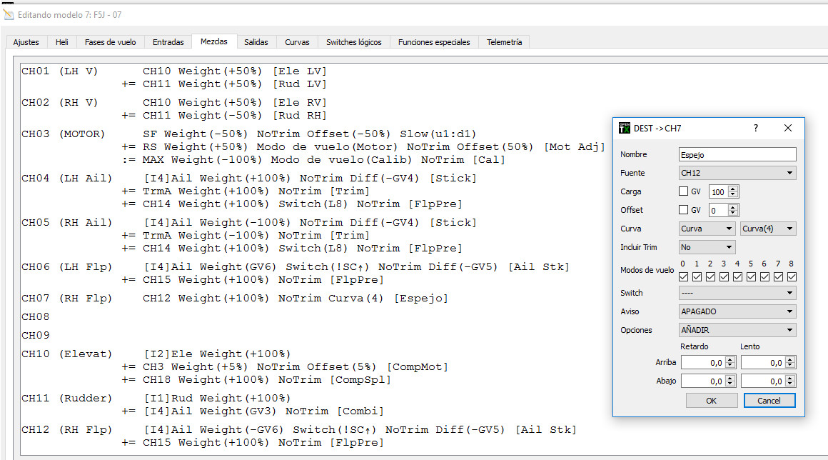Open the Fuente CH12 dropdown

coord(737,173)
